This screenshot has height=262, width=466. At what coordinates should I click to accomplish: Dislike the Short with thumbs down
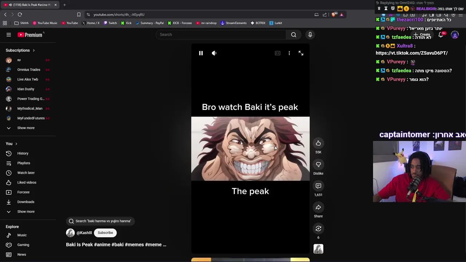pyautogui.click(x=318, y=164)
